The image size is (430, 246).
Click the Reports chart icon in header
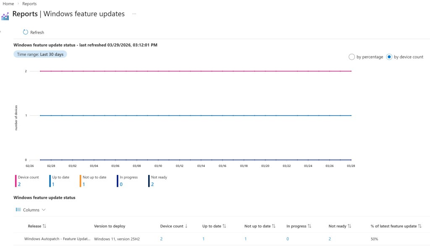(5, 16)
